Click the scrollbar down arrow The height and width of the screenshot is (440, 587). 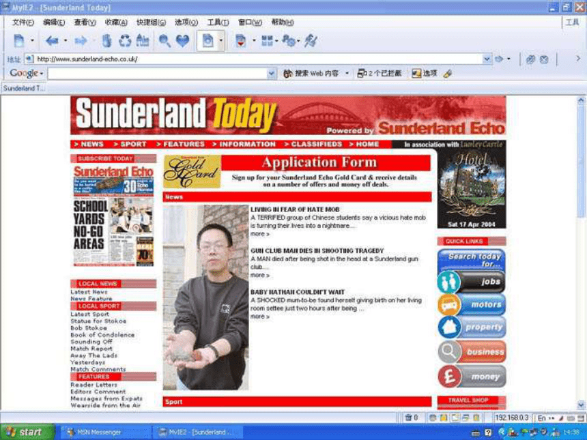[x=581, y=405]
